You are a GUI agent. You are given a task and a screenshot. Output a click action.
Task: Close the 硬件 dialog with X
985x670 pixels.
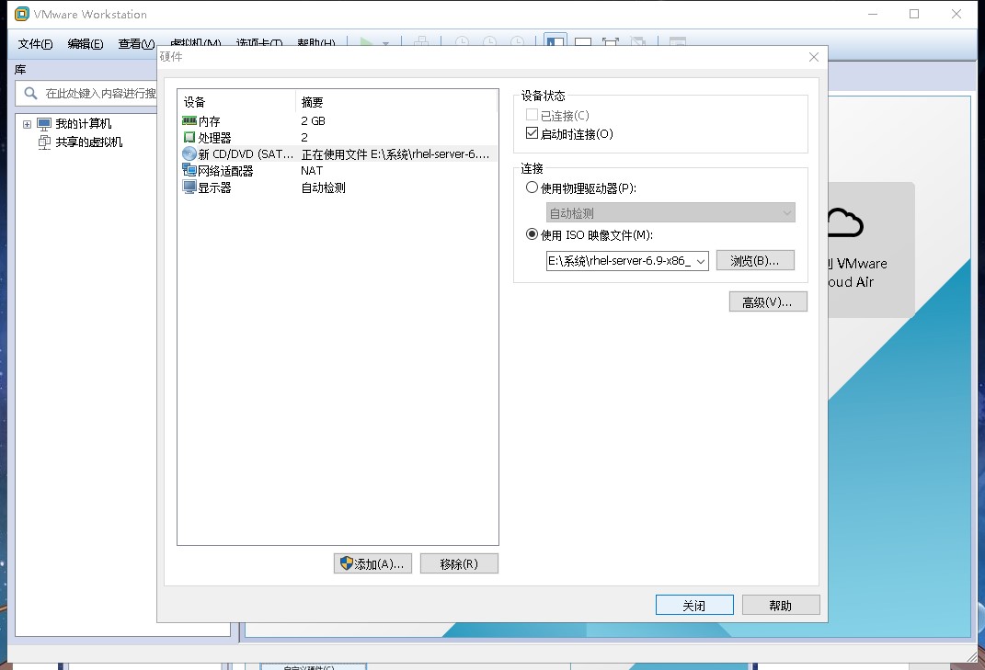pyautogui.click(x=814, y=57)
